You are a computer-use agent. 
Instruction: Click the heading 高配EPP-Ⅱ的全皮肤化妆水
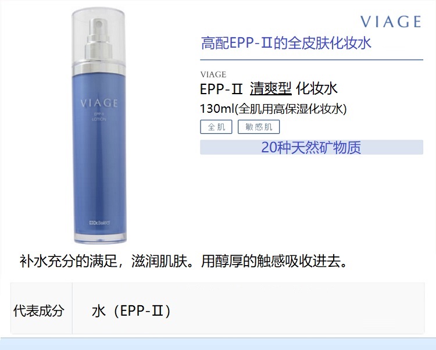tap(286, 43)
